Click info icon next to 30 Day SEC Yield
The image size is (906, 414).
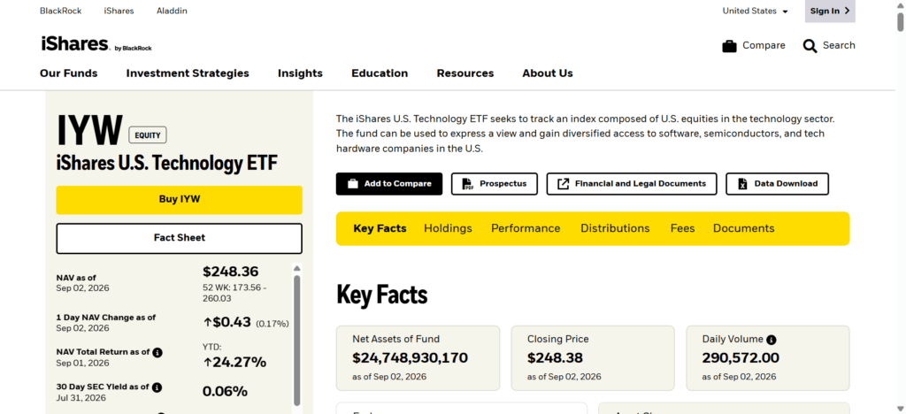(x=157, y=387)
